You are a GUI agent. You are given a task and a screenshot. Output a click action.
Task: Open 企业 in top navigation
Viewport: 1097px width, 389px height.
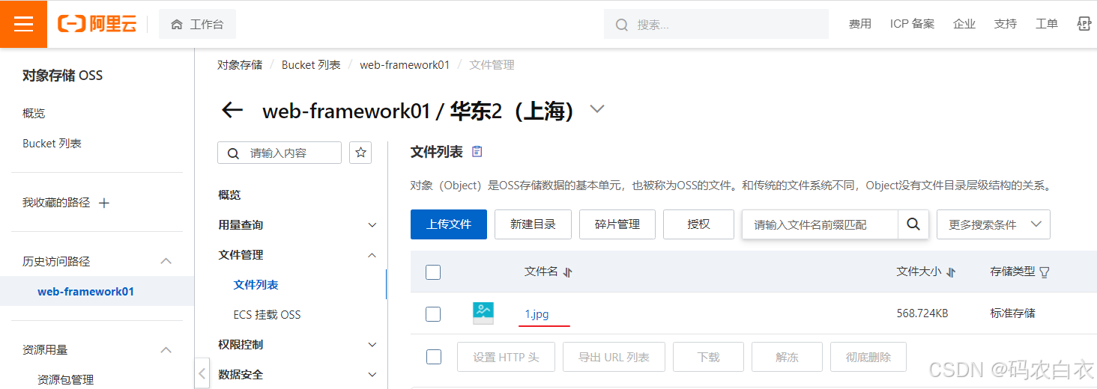point(964,24)
